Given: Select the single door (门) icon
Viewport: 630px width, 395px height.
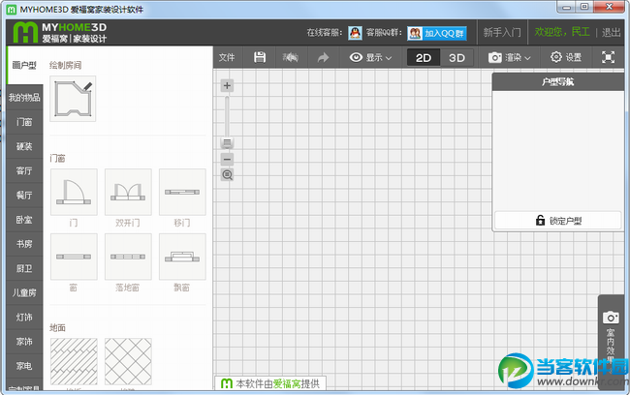Looking at the screenshot, I should pos(74,192).
